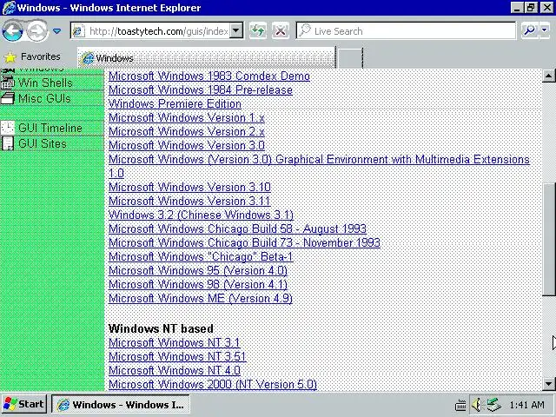Open Windows Premiere Edition link
The height and width of the screenshot is (417, 556).
click(x=175, y=104)
